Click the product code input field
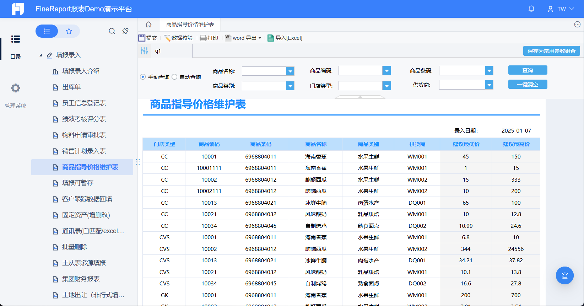584x306 pixels. point(360,71)
